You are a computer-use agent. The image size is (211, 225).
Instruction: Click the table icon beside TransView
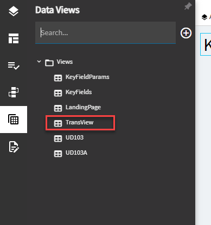(58, 123)
